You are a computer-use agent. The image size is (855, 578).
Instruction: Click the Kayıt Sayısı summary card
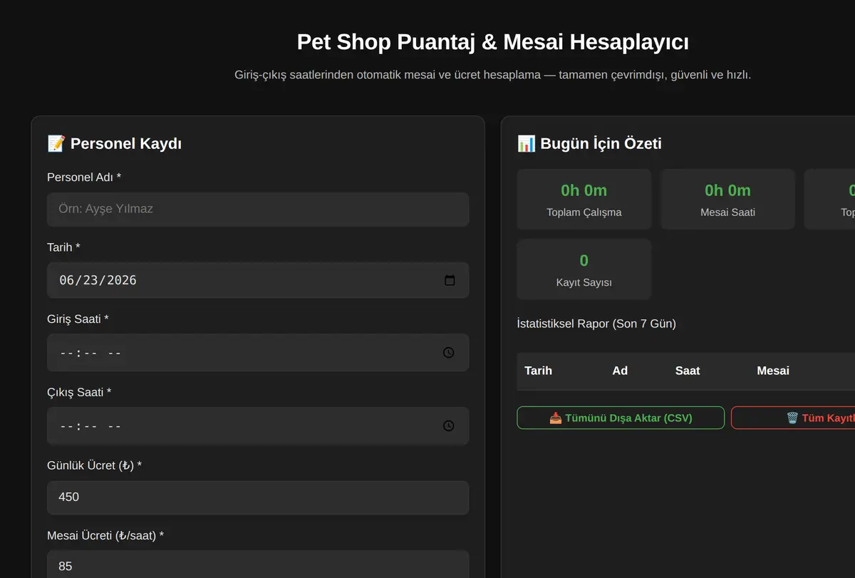(x=584, y=269)
